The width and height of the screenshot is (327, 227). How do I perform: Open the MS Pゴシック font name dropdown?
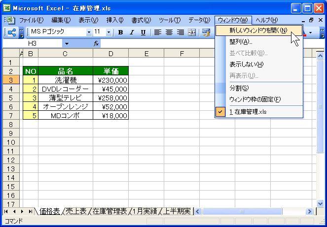pos(89,32)
